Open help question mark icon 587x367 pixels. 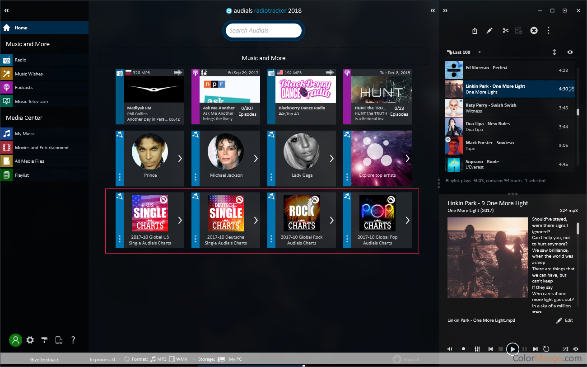(73, 340)
